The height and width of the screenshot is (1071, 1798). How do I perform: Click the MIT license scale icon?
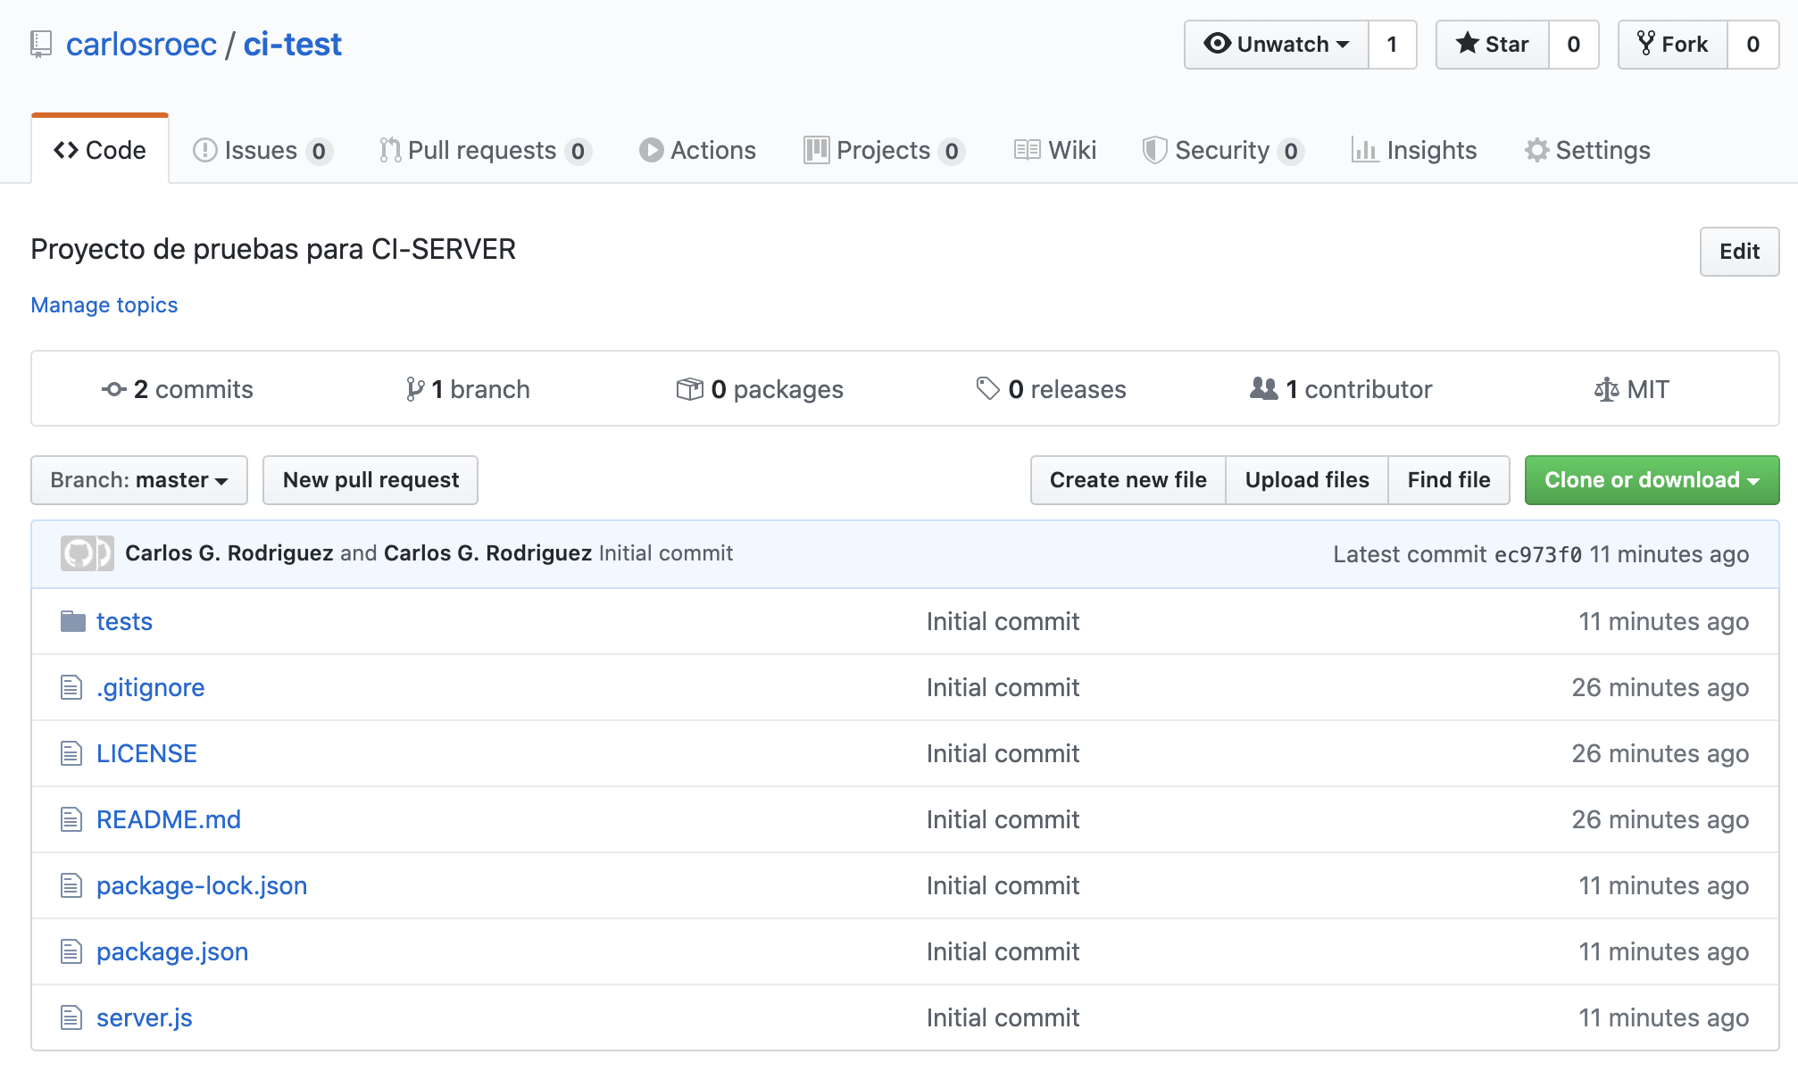[1607, 389]
